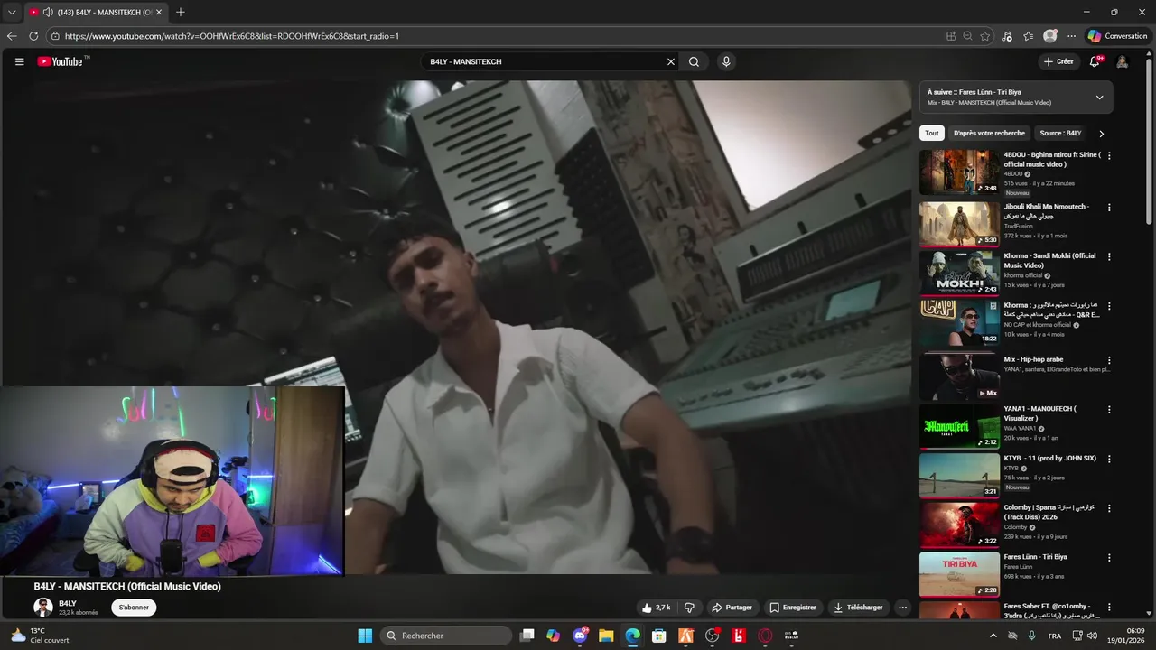The height and width of the screenshot is (650, 1156).
Task: Add page to favorites star icon
Action: (x=985, y=36)
